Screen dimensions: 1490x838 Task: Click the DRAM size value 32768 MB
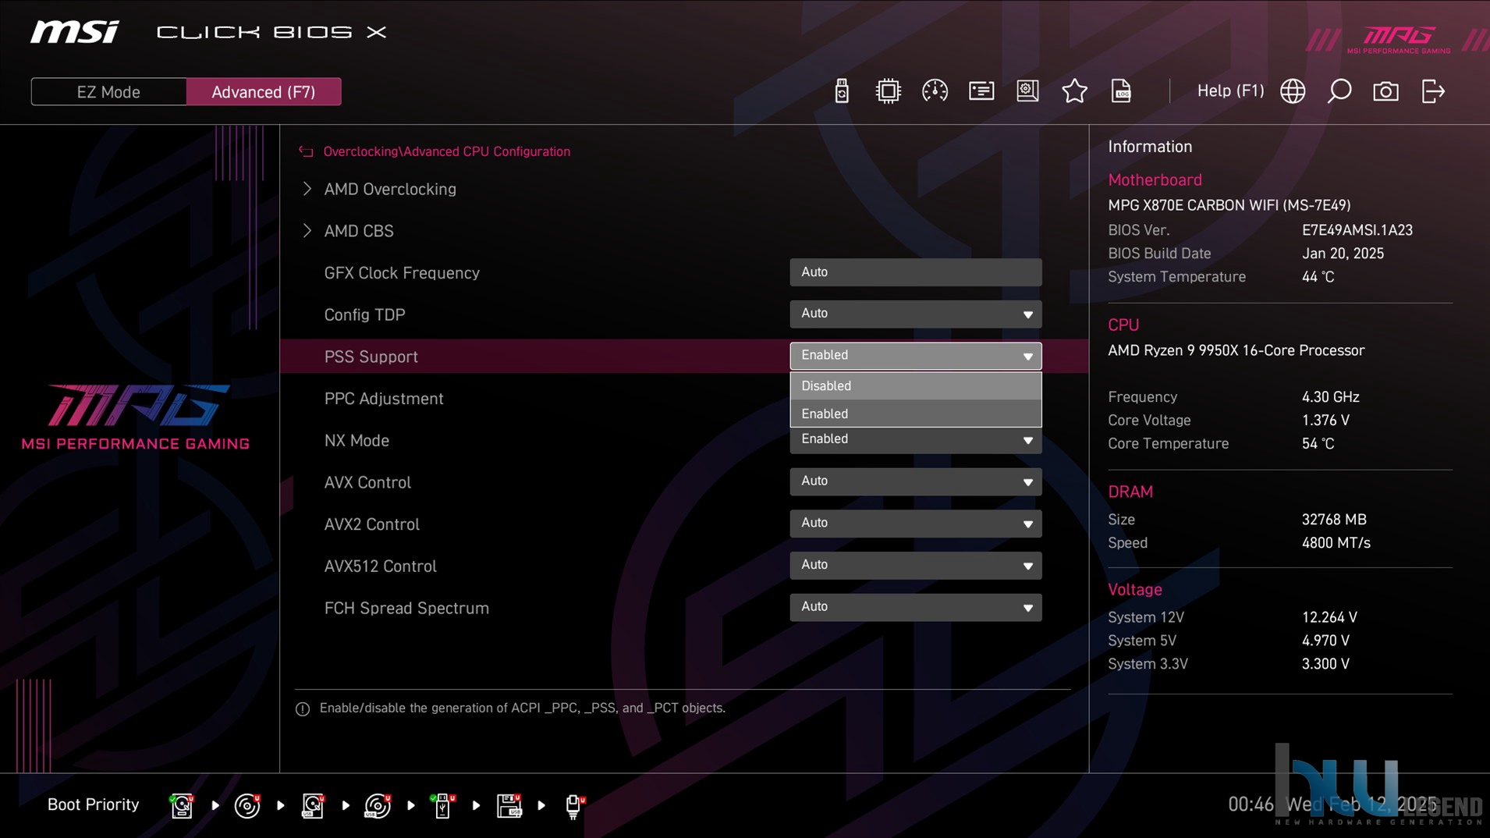pos(1333,520)
